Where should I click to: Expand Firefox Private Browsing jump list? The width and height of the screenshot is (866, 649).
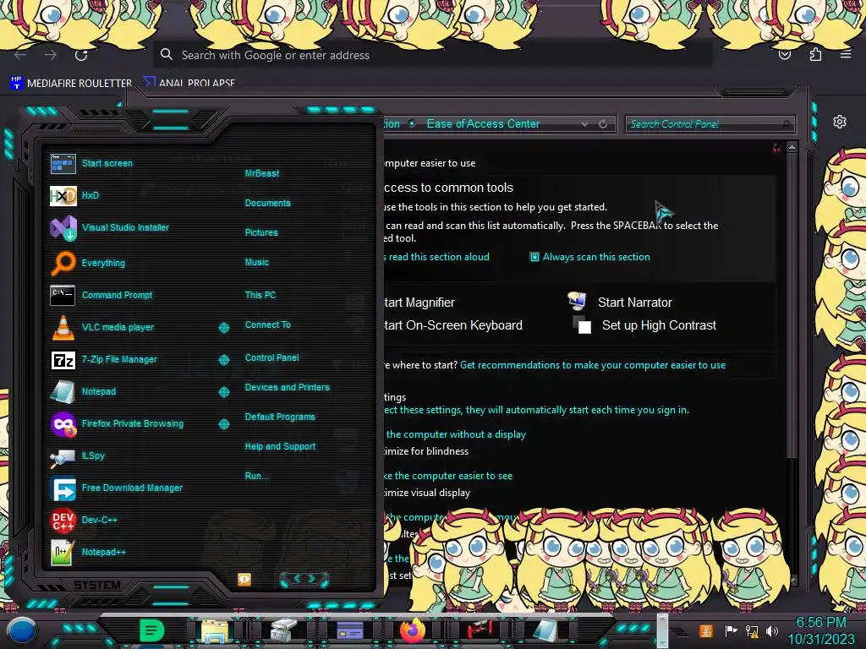(x=223, y=424)
